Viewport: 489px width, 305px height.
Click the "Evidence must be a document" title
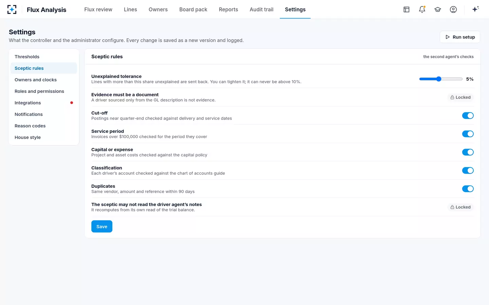[x=125, y=95]
